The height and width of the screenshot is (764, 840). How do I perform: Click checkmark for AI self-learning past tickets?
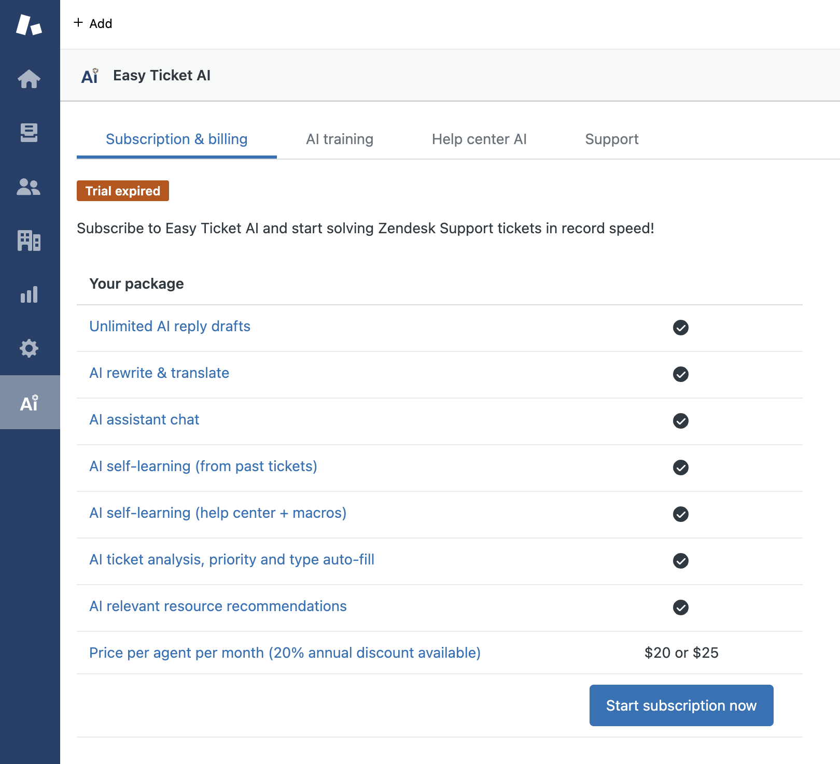tap(680, 468)
